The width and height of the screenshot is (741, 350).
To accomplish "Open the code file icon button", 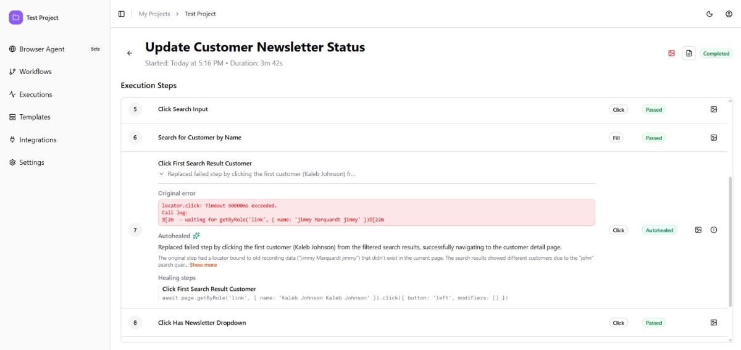I will click(689, 54).
